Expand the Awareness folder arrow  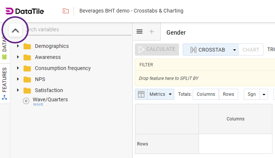pyautogui.click(x=18, y=57)
